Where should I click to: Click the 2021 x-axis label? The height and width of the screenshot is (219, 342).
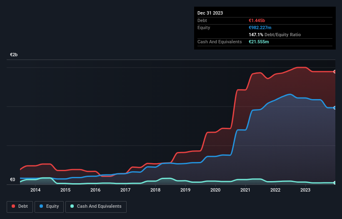pyautogui.click(x=245, y=190)
